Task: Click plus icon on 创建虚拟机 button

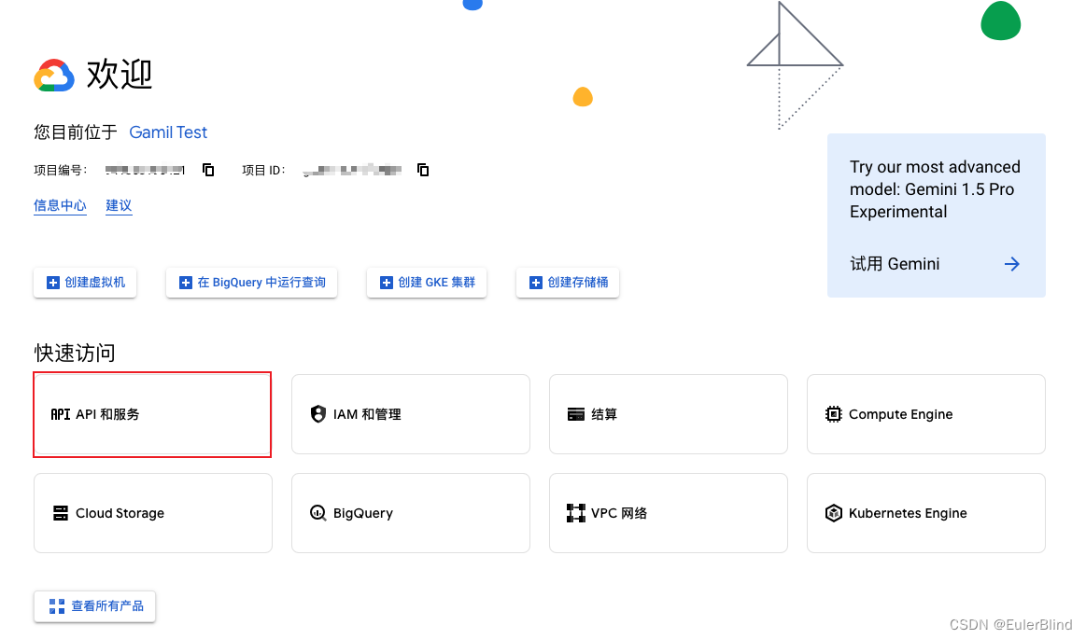Action: pos(52,283)
